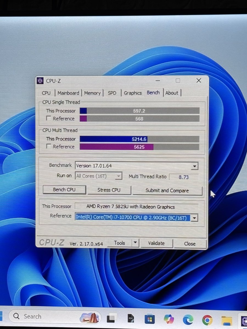
Task: Click single thread This Processor bar 597.2
Action: 139,110
